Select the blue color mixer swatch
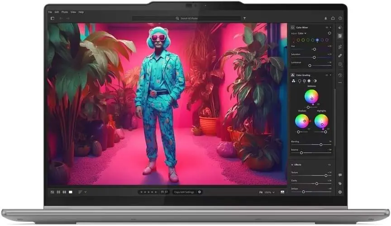 coord(317,40)
